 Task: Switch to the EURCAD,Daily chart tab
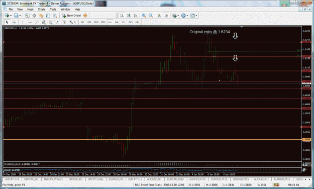click(175, 179)
